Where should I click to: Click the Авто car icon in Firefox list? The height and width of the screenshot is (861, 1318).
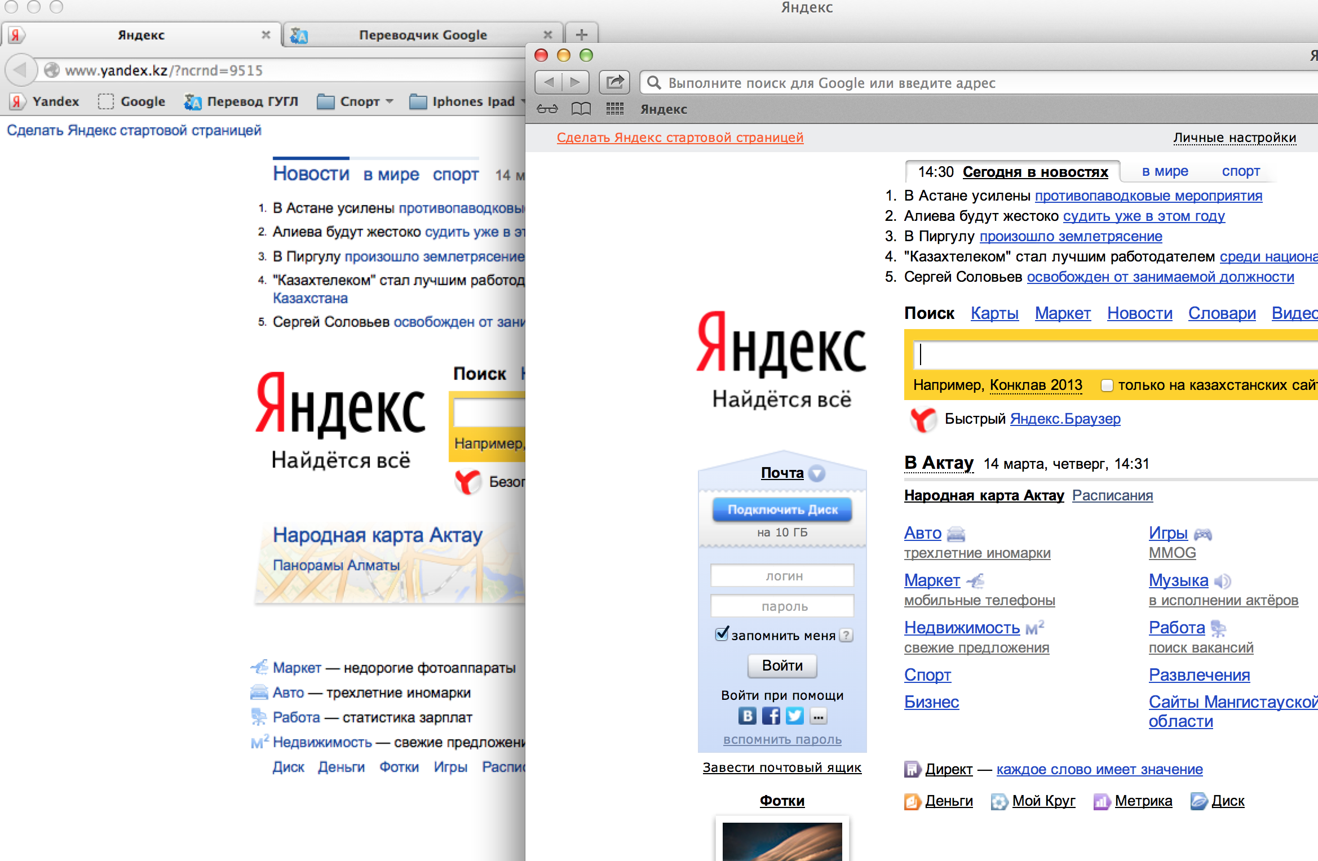point(259,692)
